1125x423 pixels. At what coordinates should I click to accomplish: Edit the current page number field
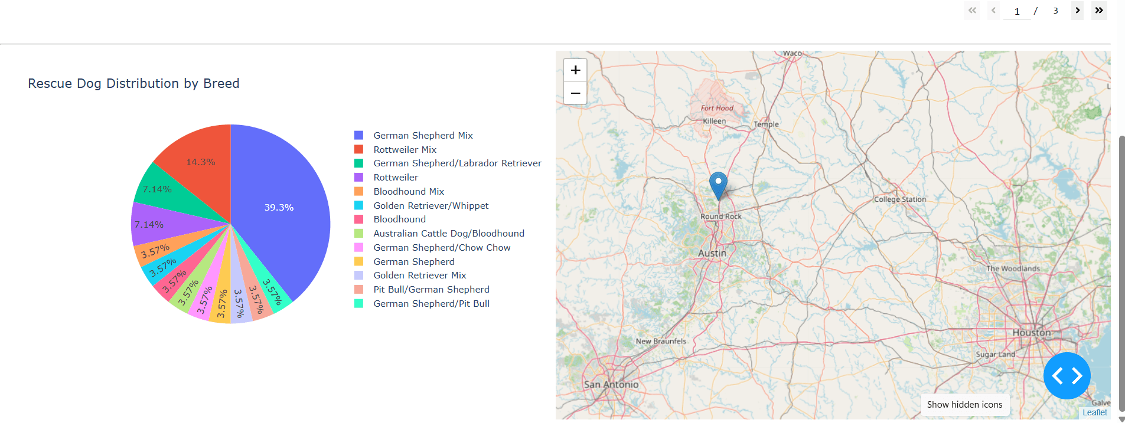[x=1017, y=11]
